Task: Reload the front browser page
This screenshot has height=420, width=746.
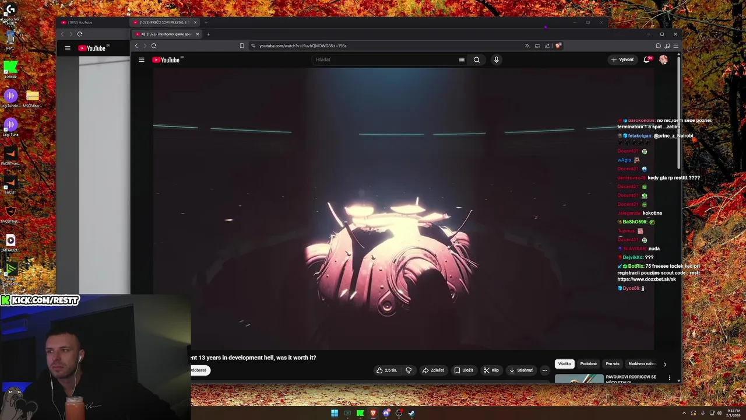Action: (154, 45)
